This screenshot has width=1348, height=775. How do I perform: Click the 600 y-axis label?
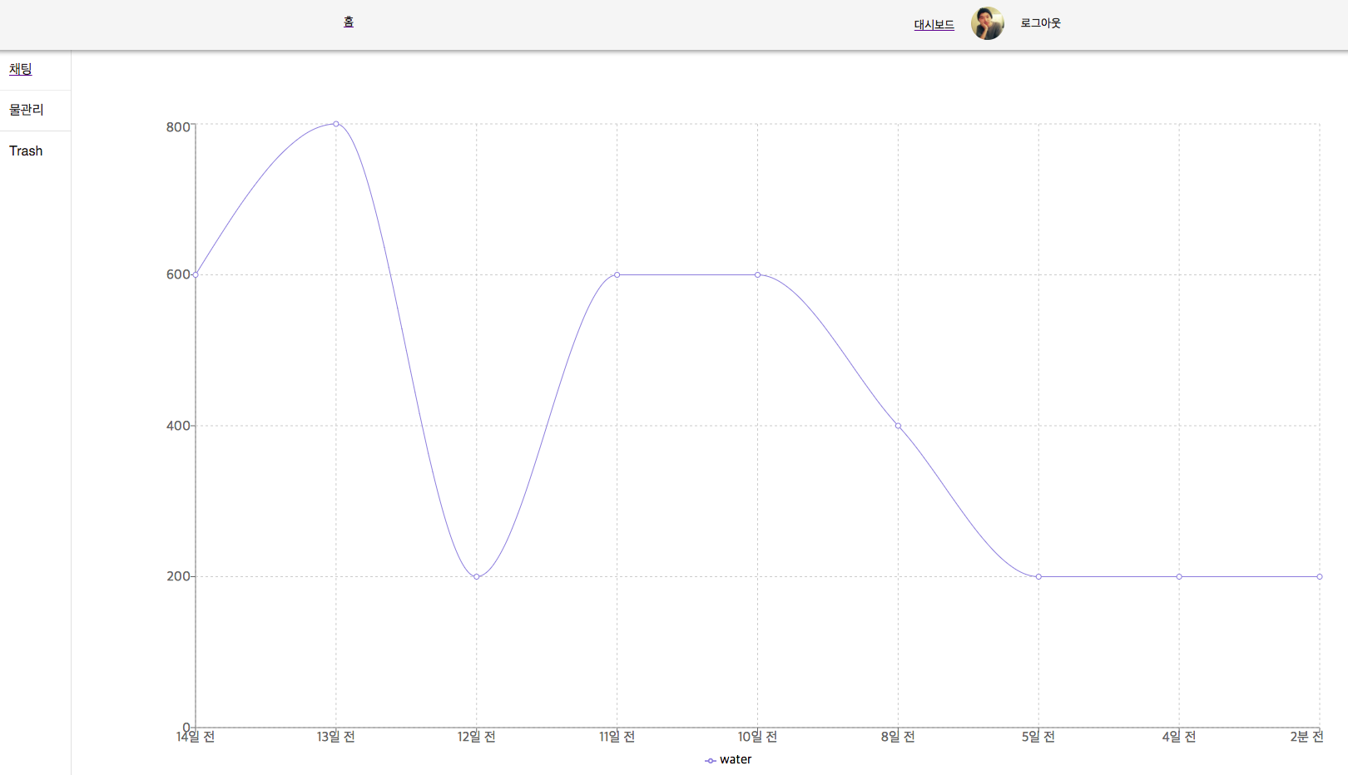178,274
